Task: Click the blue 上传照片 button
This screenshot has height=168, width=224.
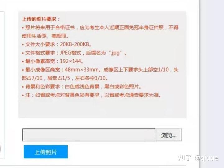Action: [x=45, y=152]
